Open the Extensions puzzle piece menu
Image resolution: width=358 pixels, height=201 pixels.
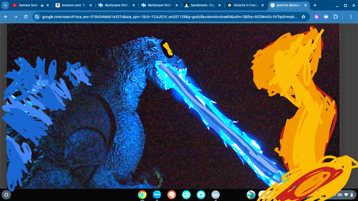335,17
